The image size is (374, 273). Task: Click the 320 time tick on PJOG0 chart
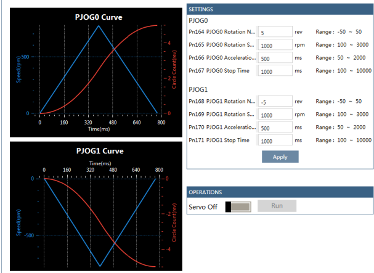pos(88,123)
